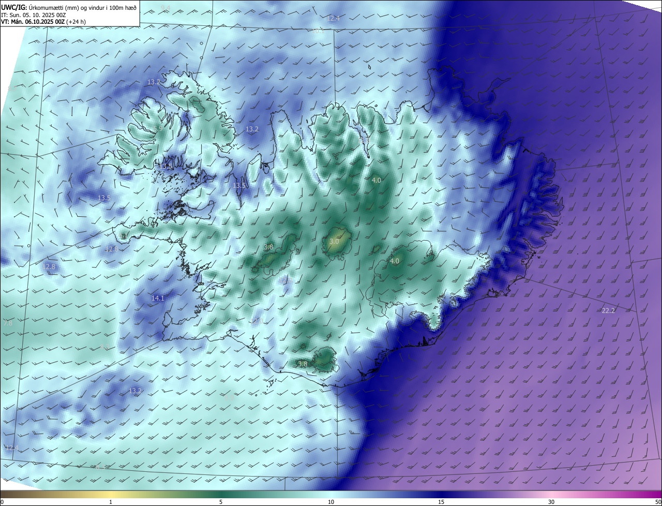662x506 pixels.
Task: Click the '7.8' value on the map
Action: click(8, 323)
